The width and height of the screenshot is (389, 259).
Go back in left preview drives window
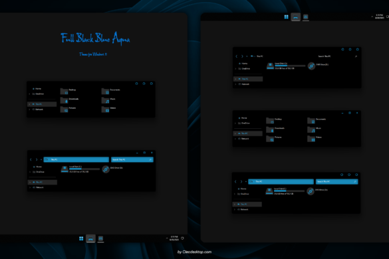(x=31, y=159)
